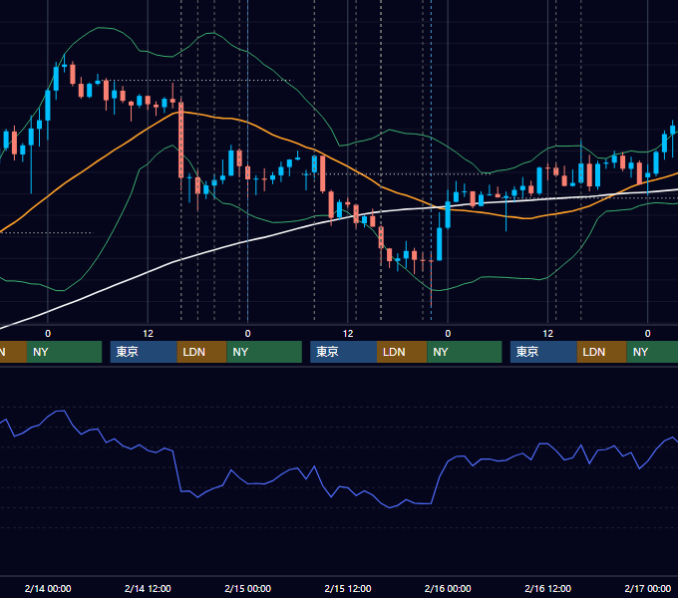Click the NY session block spanning 2/14 00:00

[x=64, y=352]
